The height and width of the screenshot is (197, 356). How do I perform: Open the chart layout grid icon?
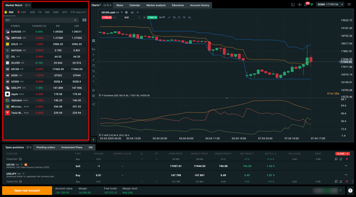93,41
